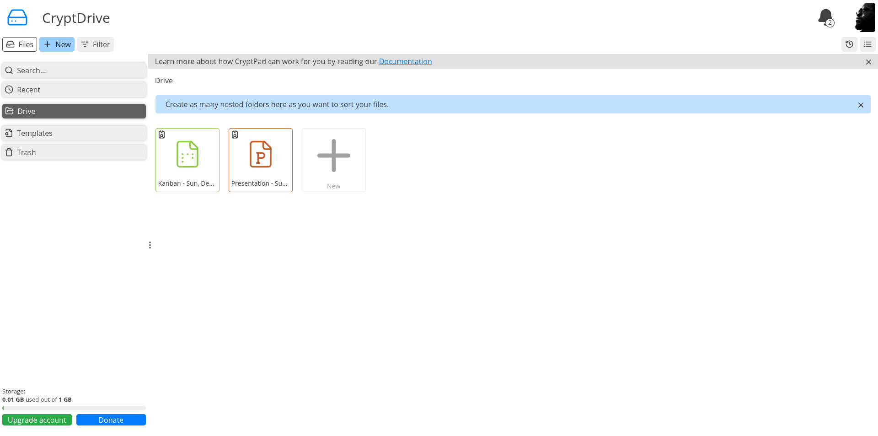Click the large plus New tile
The width and height of the screenshot is (878, 436).
(x=333, y=160)
